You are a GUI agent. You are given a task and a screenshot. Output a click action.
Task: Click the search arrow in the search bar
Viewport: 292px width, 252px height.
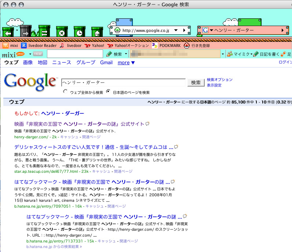(282, 30)
